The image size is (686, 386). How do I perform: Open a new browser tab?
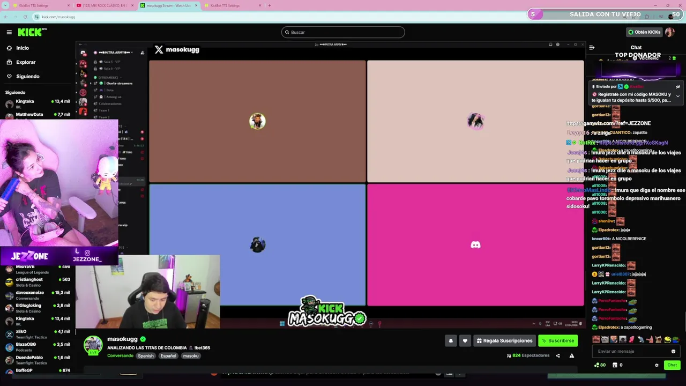click(x=270, y=5)
